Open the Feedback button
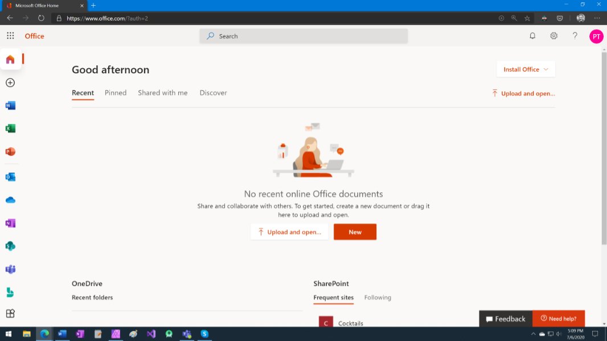This screenshot has width=607, height=341. click(506, 319)
